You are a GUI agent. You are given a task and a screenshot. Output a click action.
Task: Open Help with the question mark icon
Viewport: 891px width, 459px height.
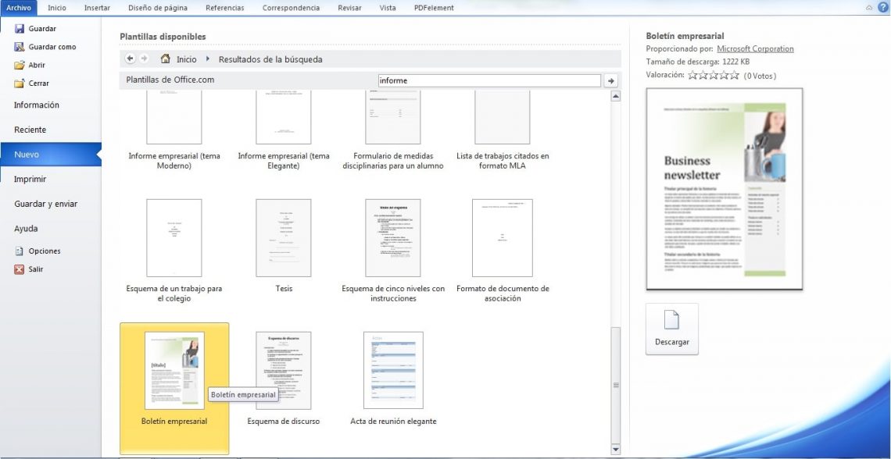tap(882, 7)
